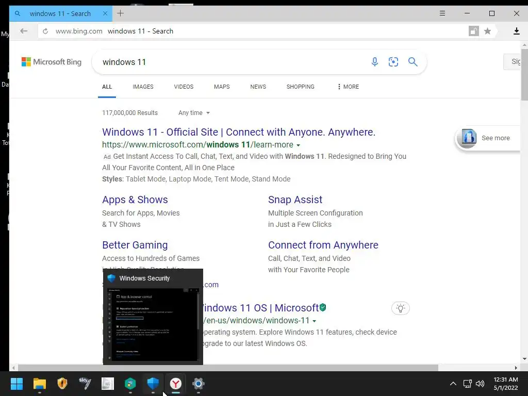Open Settings gear in taskbar
The width and height of the screenshot is (528, 396).
tap(199, 384)
